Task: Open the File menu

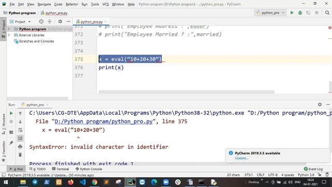Action: pos(12,4)
